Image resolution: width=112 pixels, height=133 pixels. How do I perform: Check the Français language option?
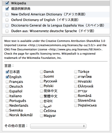pos(7,82)
